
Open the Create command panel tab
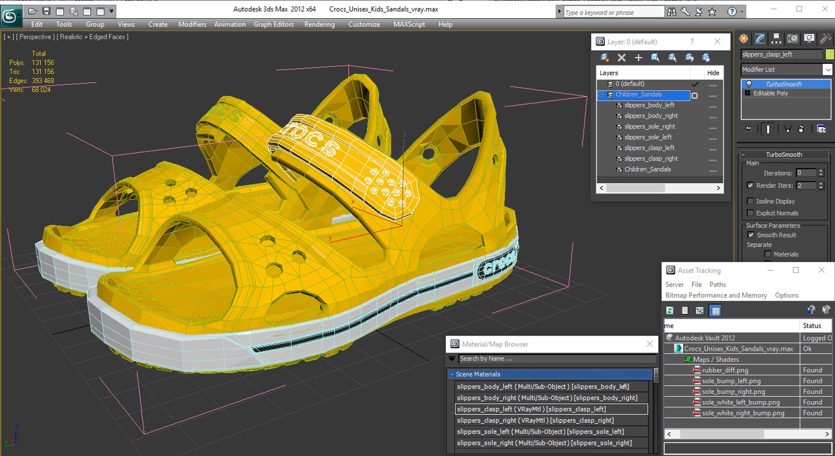point(744,39)
